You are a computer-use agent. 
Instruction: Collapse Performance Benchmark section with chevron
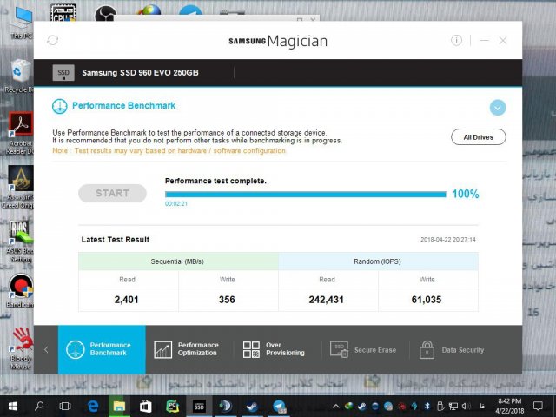[x=497, y=107]
